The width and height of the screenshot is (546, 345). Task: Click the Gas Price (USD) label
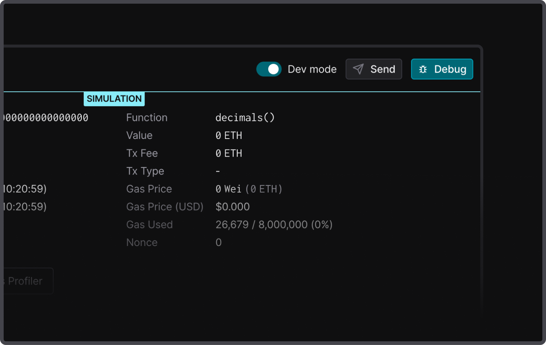tap(165, 207)
